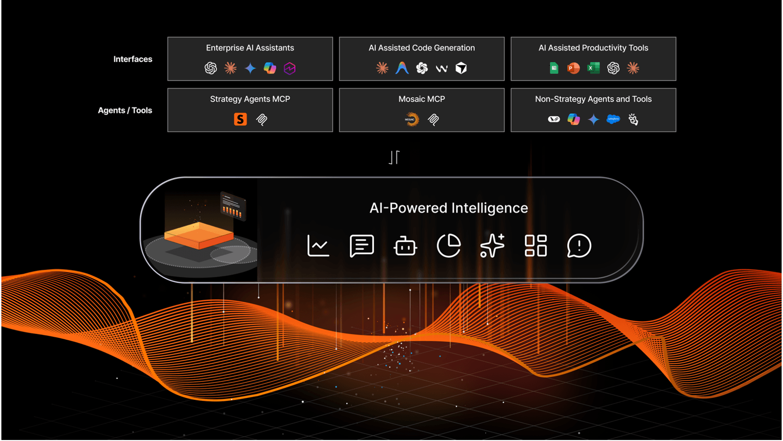Select the Salesforce cloud icon
The image size is (783, 441).
pos(613,119)
